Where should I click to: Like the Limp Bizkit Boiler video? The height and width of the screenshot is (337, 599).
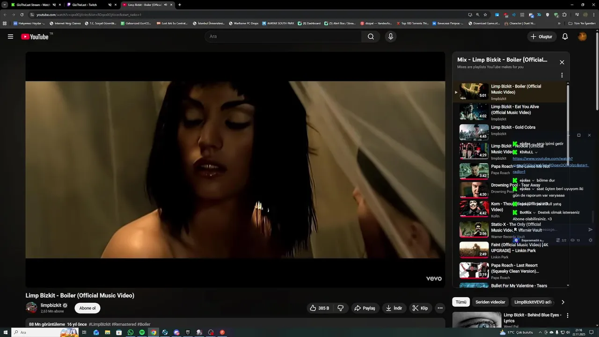point(320,308)
